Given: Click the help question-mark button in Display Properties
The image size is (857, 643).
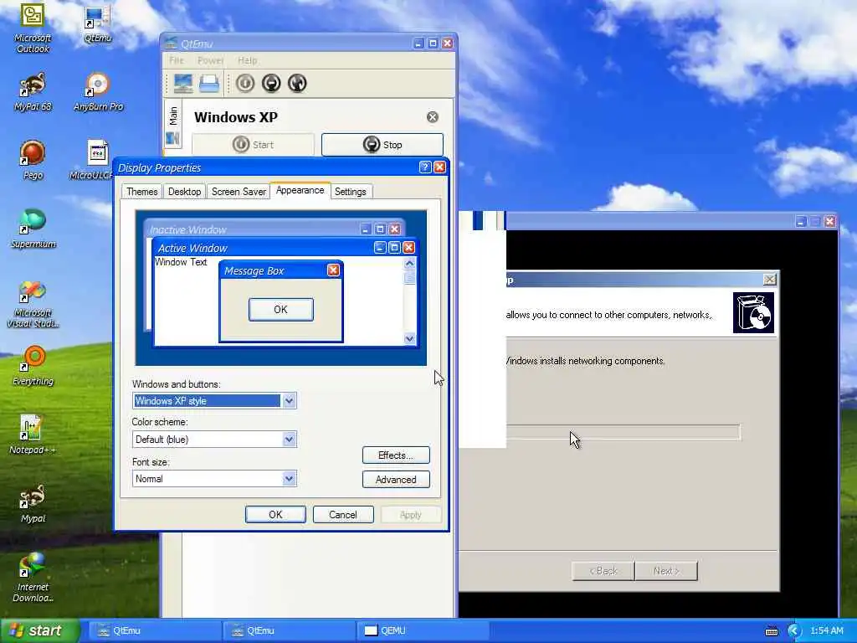Looking at the screenshot, I should 425,167.
